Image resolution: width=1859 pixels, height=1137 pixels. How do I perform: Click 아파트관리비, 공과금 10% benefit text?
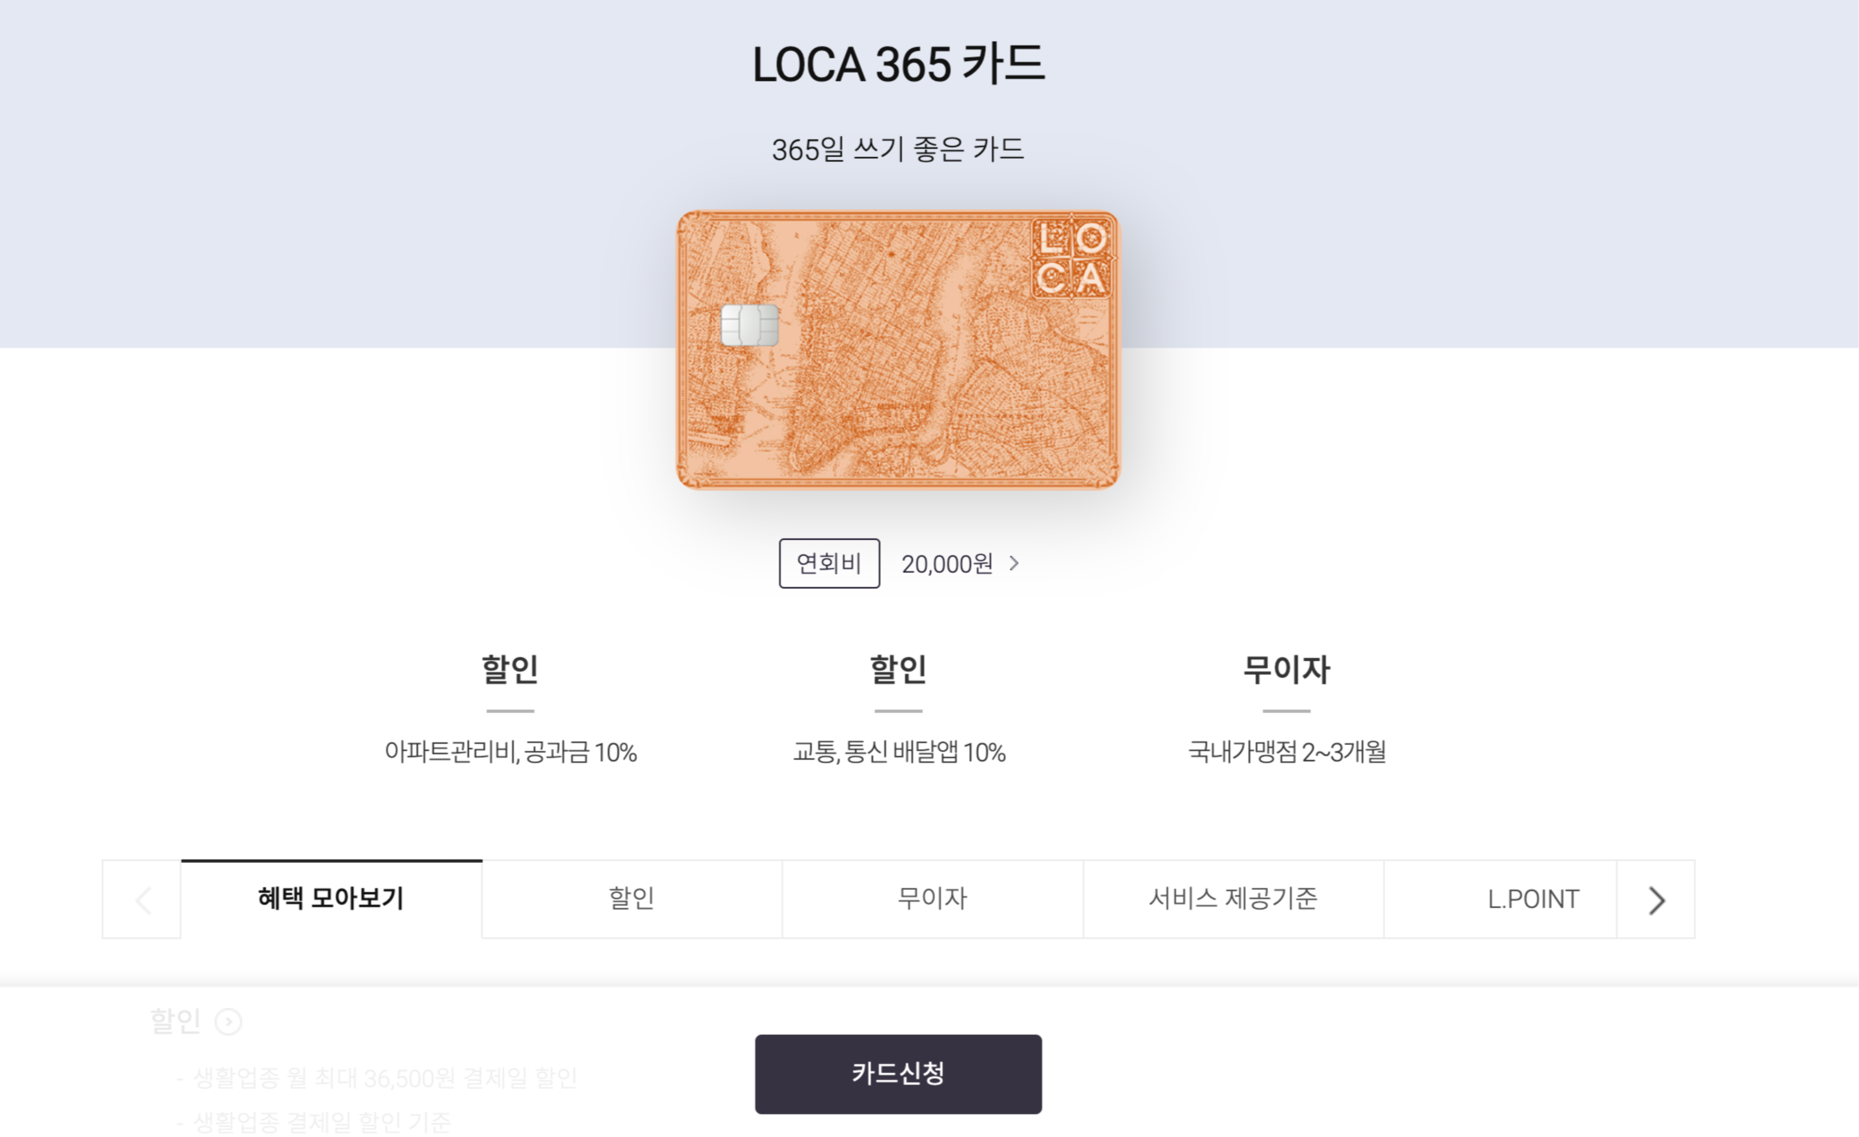[512, 751]
